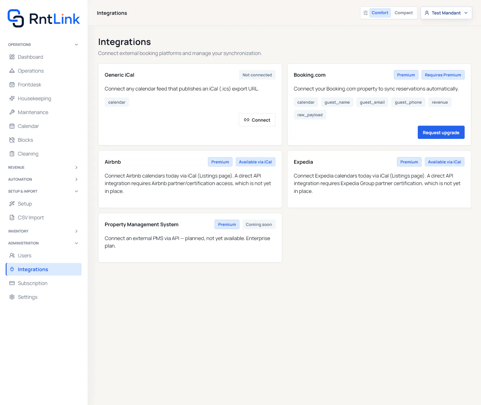Click the Users person icon
This screenshot has height=405, width=481.
pyautogui.click(x=12, y=255)
